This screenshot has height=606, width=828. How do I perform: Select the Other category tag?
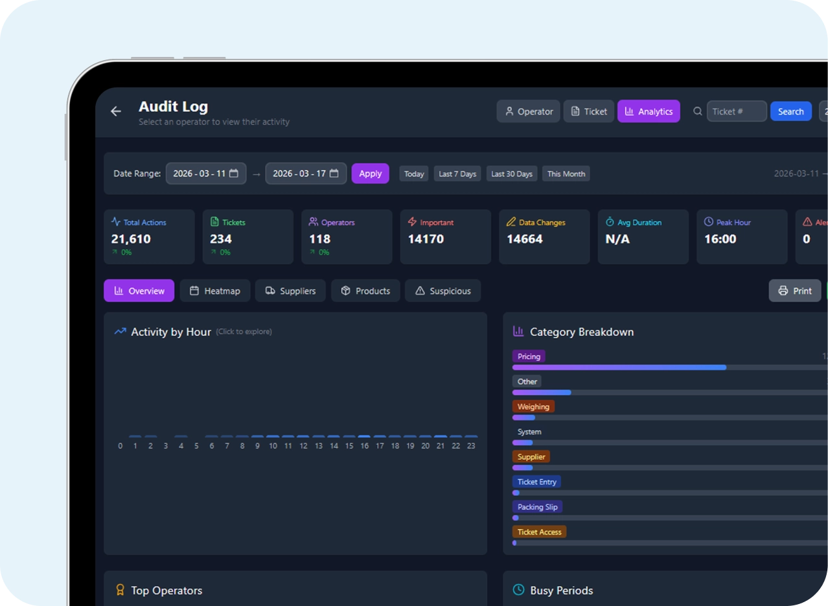click(x=527, y=381)
